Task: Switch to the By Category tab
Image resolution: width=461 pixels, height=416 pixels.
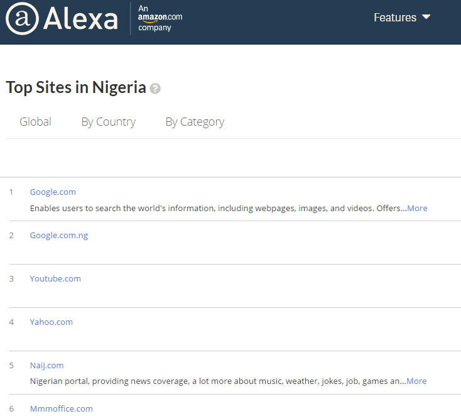Action: tap(195, 122)
